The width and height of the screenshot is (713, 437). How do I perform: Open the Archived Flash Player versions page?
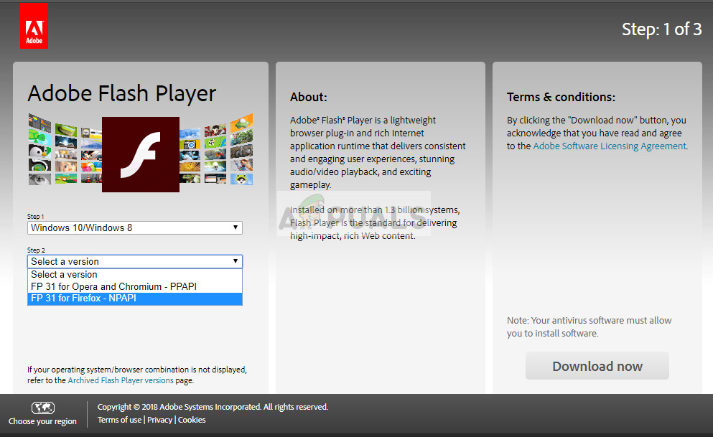(120, 380)
